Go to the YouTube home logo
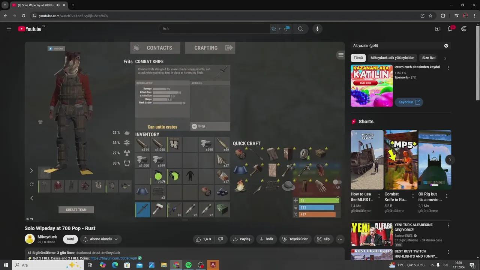Viewport: 480px width, 270px height. [x=30, y=29]
